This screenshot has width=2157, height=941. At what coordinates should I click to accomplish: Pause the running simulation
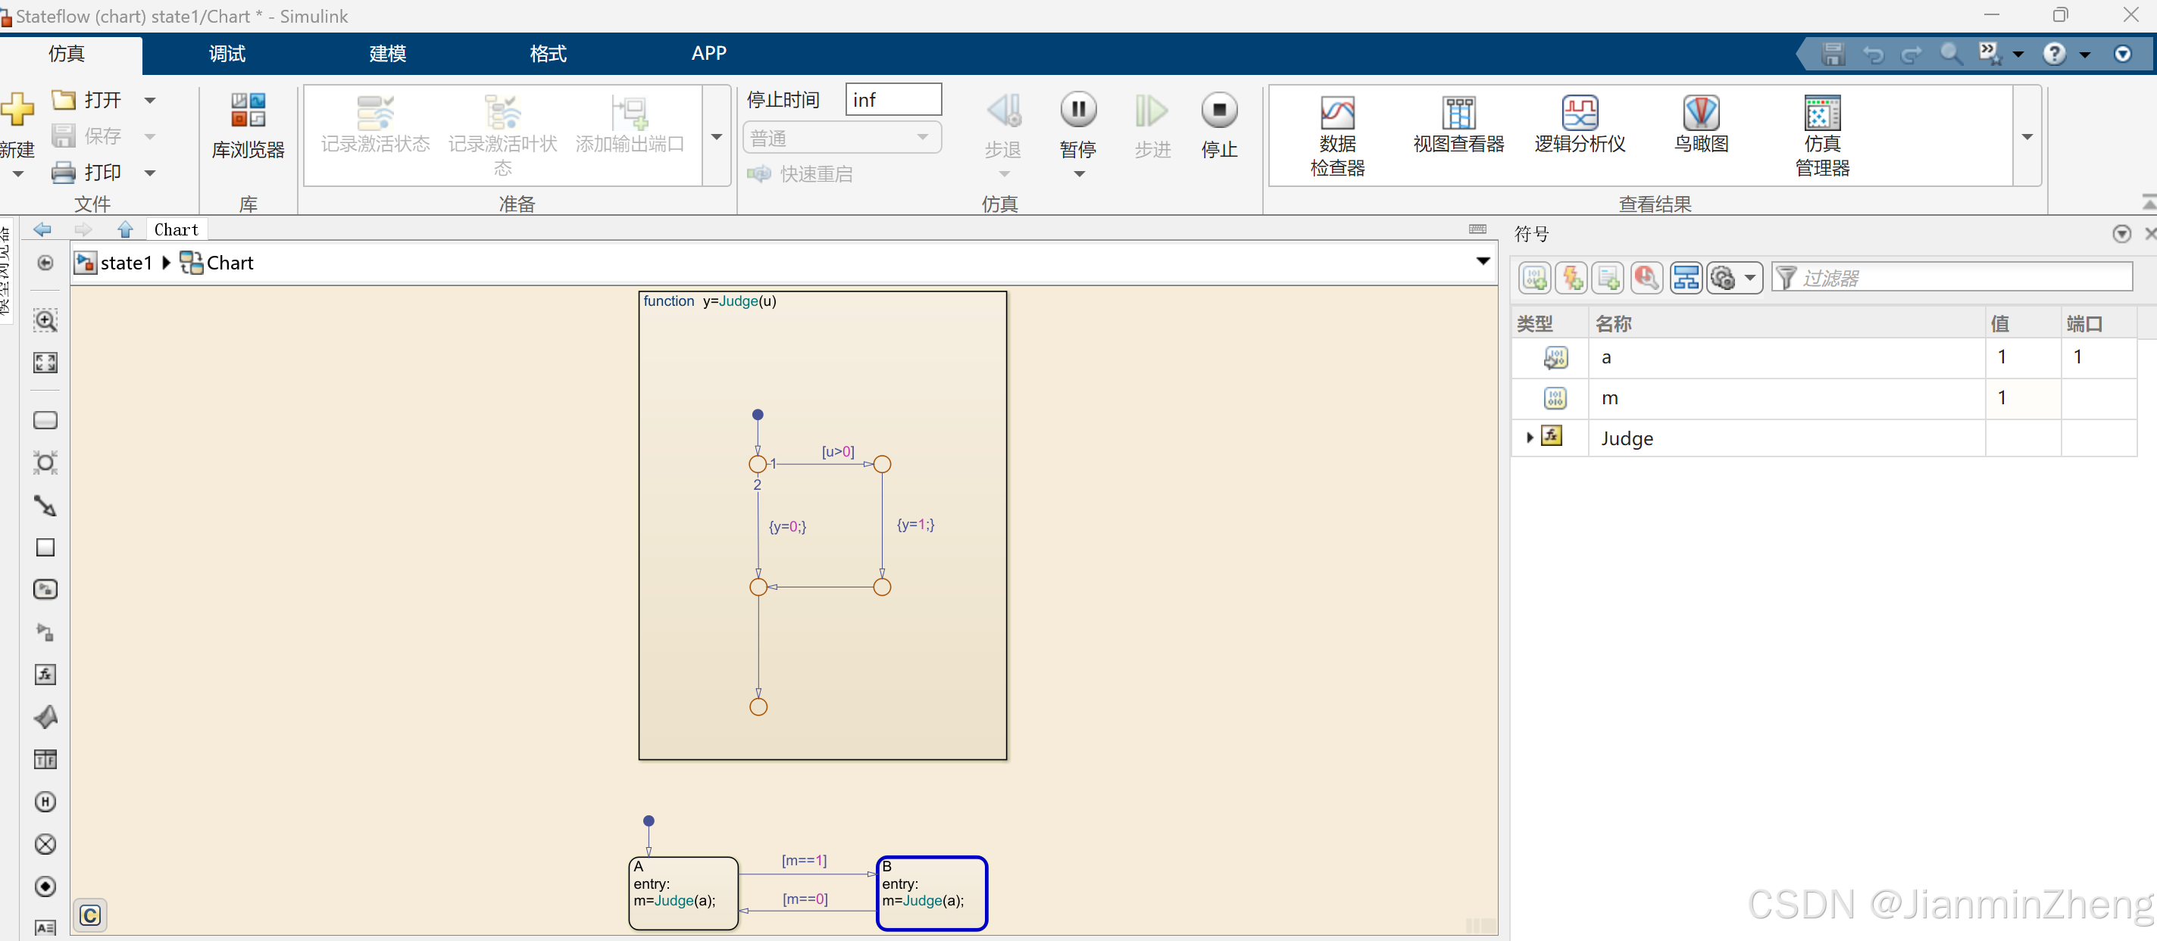(x=1077, y=110)
